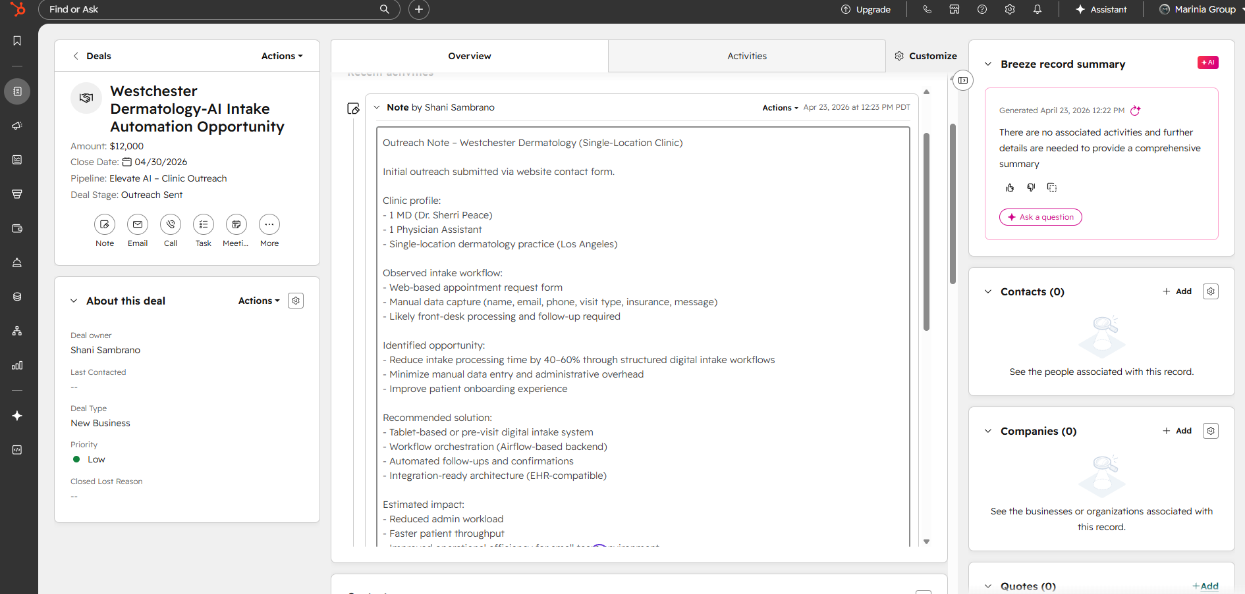Click the note content scrollbar
Image resolution: width=1245 pixels, height=594 pixels.
pyautogui.click(x=926, y=230)
